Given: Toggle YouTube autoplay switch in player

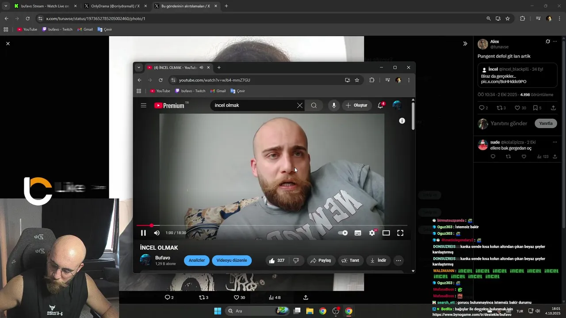Looking at the screenshot, I should point(343,233).
